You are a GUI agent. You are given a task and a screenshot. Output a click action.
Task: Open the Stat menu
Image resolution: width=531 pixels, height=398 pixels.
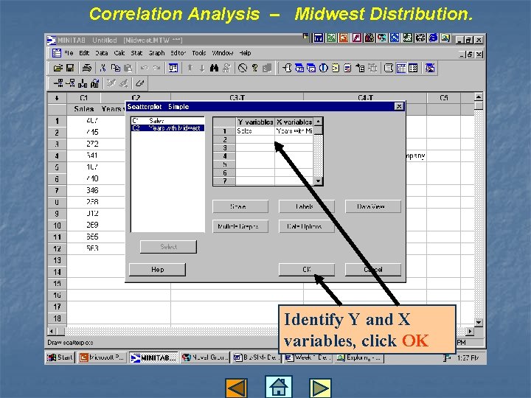coord(136,53)
